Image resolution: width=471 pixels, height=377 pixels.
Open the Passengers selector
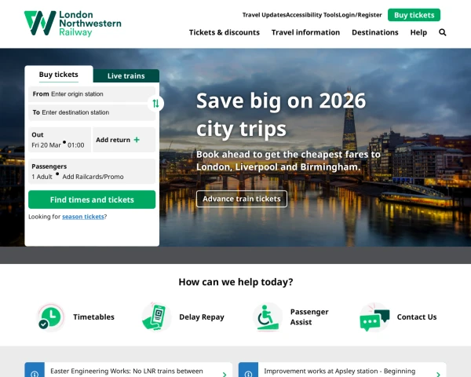tap(92, 171)
